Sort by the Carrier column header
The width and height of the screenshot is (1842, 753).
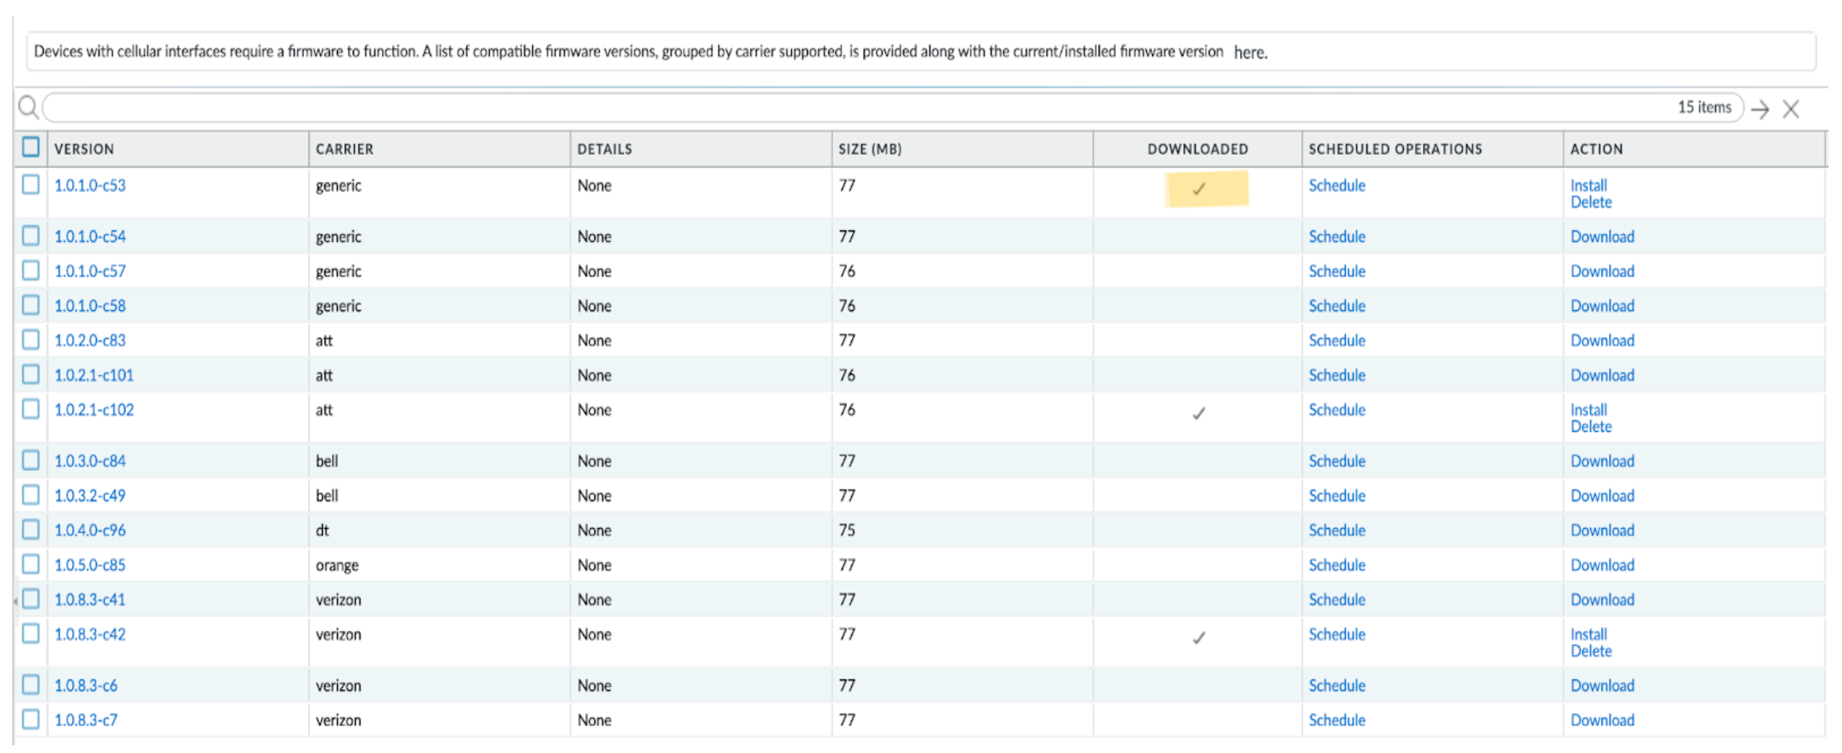coord(345,149)
